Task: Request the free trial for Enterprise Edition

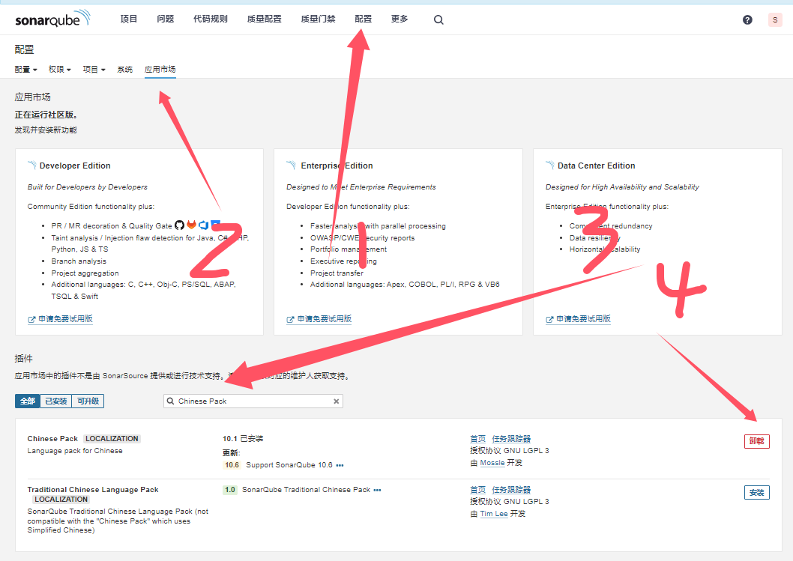Action: tap(319, 319)
